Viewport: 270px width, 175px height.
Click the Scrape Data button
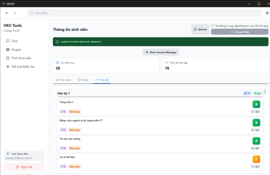click(x=240, y=32)
